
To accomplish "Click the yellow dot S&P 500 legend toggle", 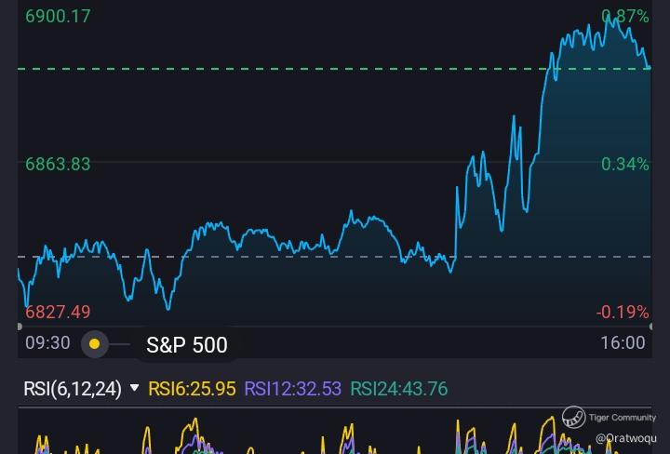I will click(95, 344).
